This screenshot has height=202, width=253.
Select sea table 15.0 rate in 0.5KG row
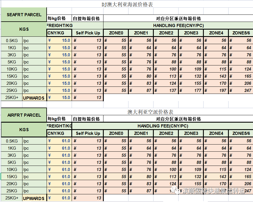[x=59, y=40]
